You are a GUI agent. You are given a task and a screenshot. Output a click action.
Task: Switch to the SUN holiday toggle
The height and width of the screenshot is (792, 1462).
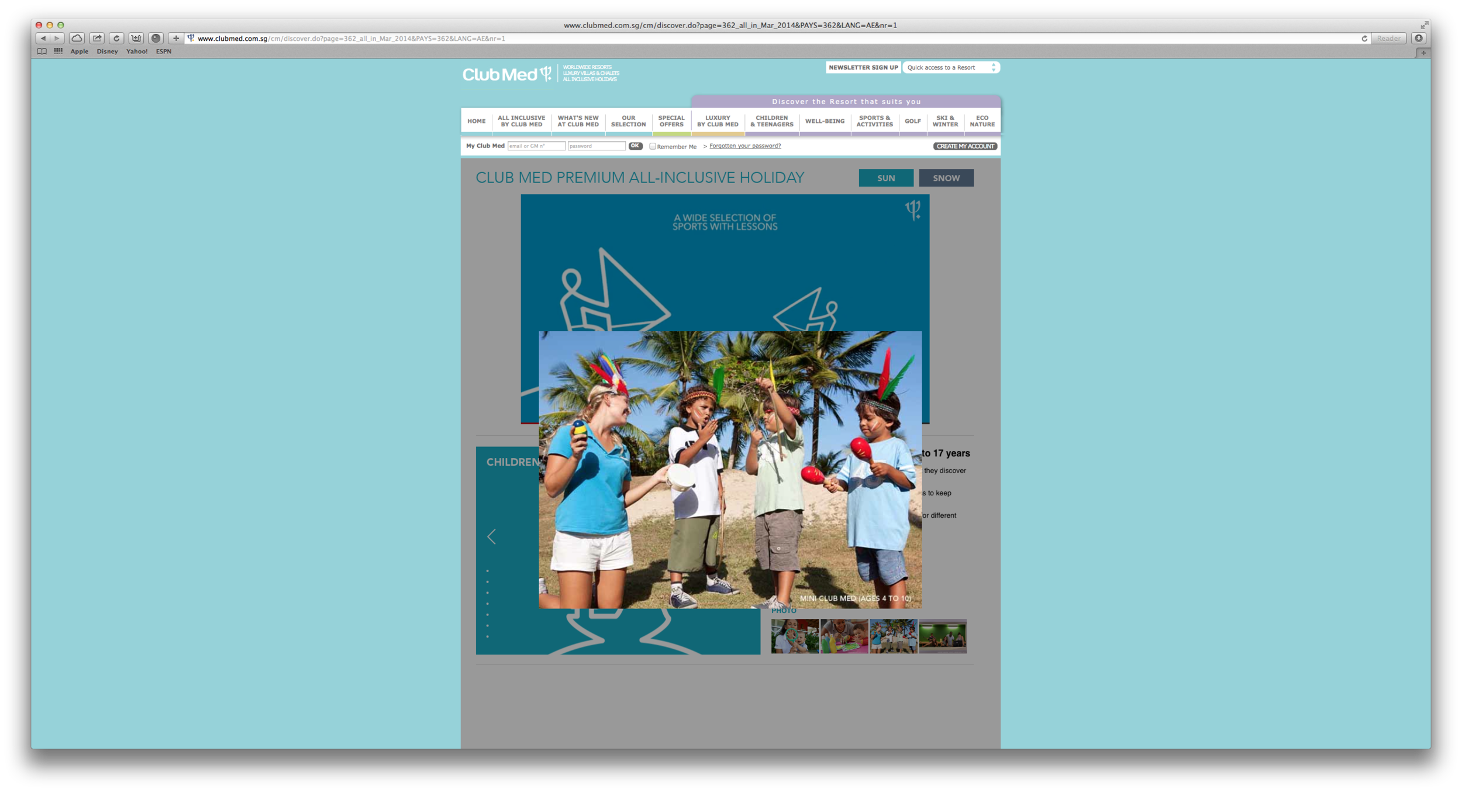click(885, 178)
